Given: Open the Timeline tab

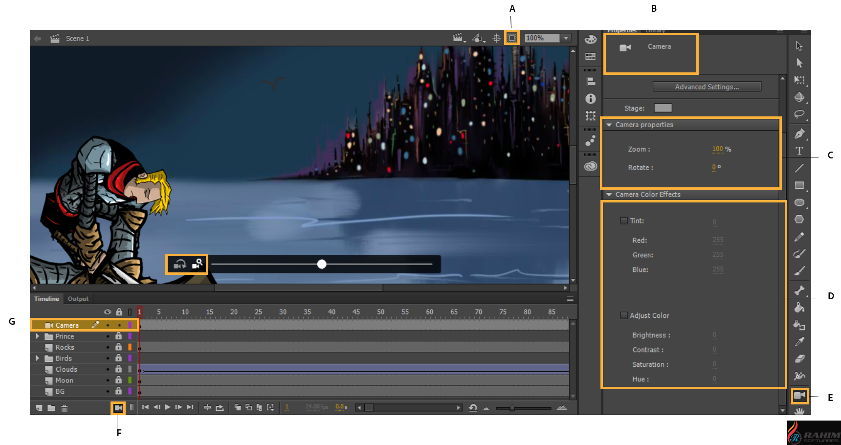Looking at the screenshot, I should pos(46,299).
